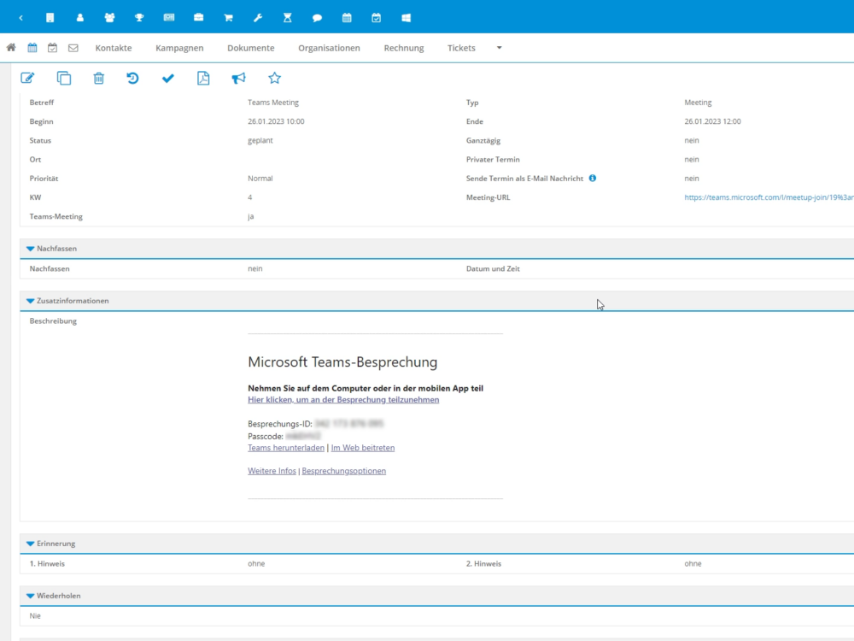Collapse the Erinnerung section
Screen dimensions: 854x641
coord(31,544)
